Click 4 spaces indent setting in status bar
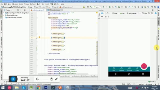160x90 pixels. tap(141, 84)
